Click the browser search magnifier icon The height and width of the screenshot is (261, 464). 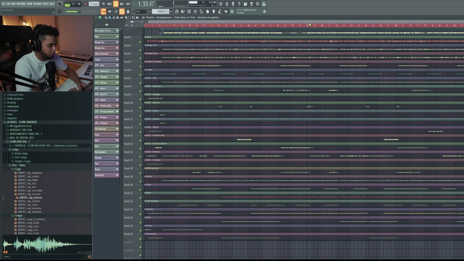[x=89, y=257]
